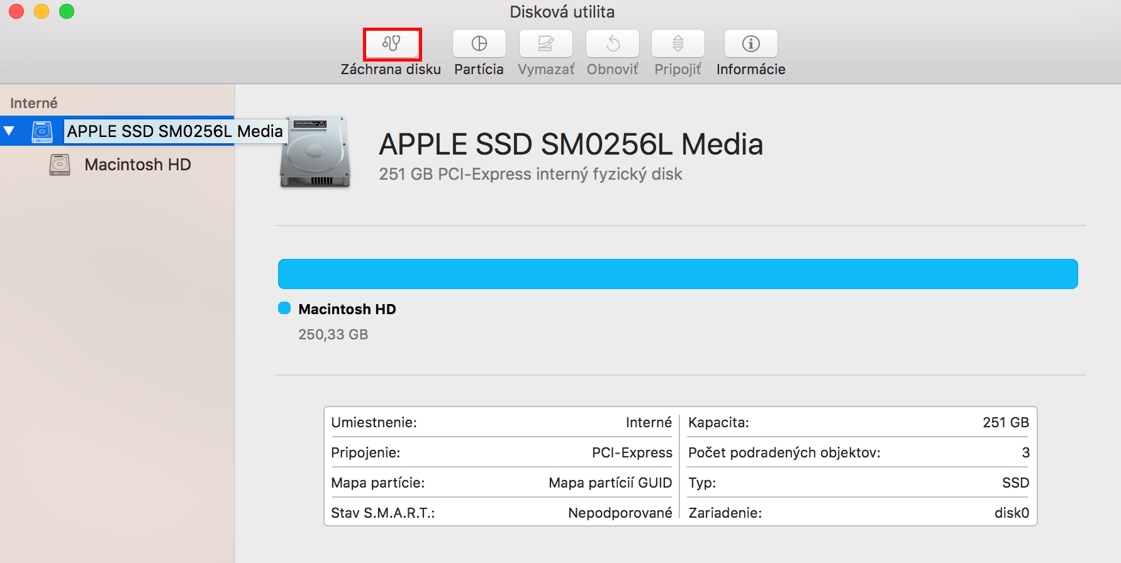The image size is (1121, 563).
Task: Click the Pripojenie value PCI-Express
Action: [x=632, y=452]
